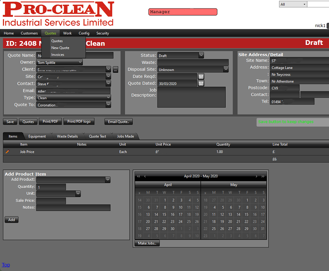Screen dimensions: 329x271
Task: Open the Date Reqd calendar picker icon
Action: click(x=201, y=77)
